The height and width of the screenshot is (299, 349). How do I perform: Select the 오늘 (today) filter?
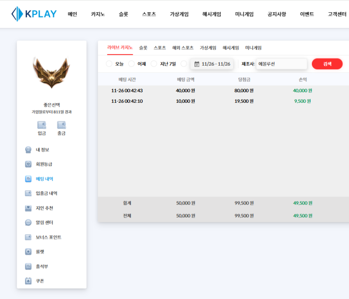click(115, 63)
